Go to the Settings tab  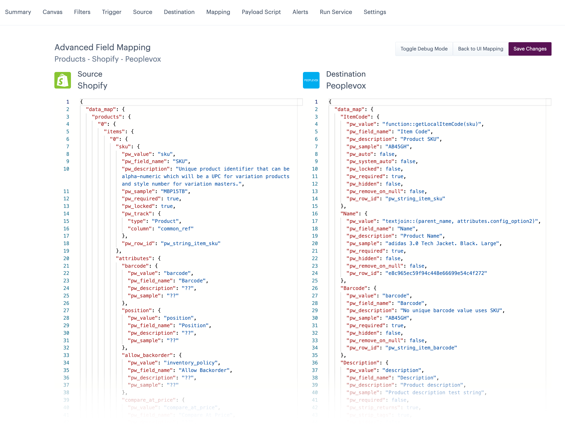point(374,12)
